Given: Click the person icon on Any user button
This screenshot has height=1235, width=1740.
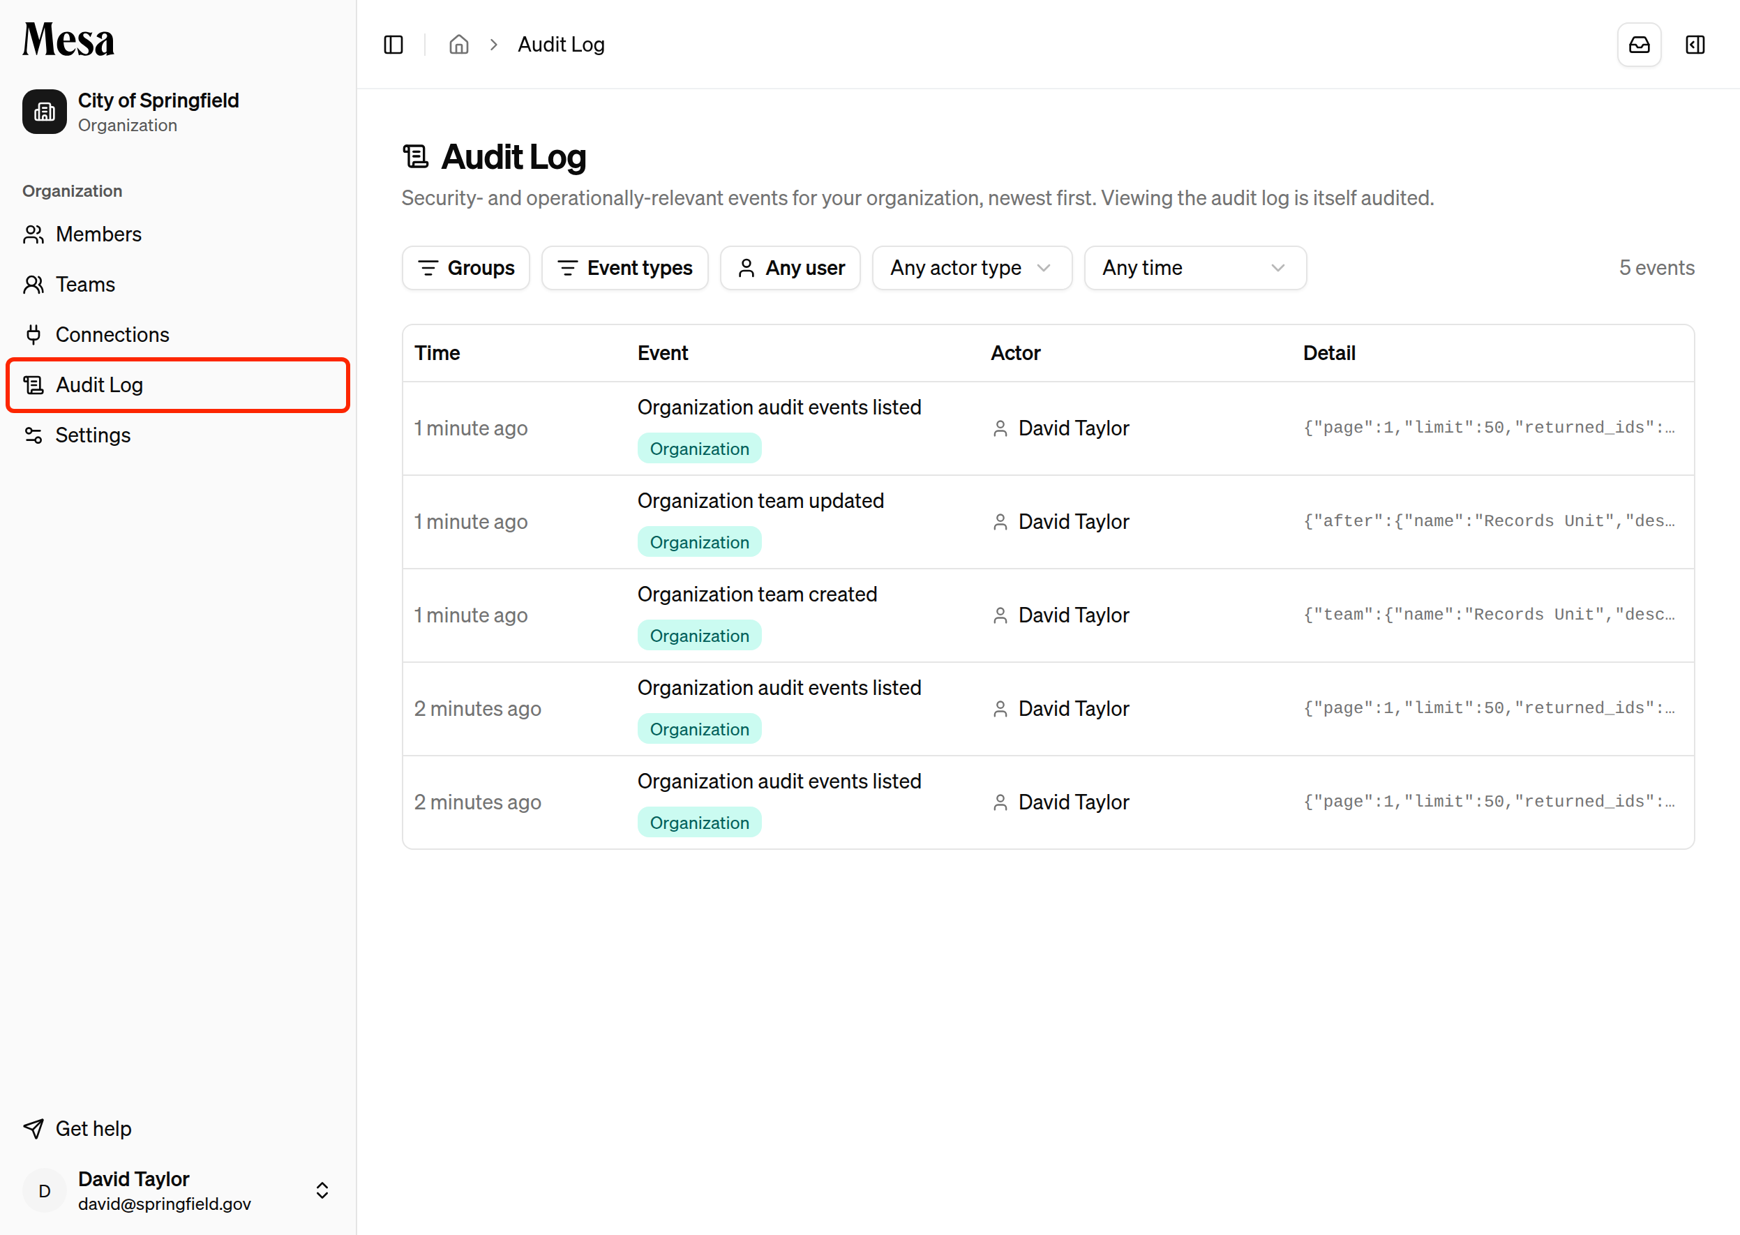Looking at the screenshot, I should coord(746,268).
